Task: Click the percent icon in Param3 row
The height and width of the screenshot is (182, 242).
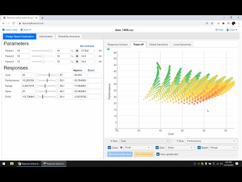Action: [x=72, y=62]
